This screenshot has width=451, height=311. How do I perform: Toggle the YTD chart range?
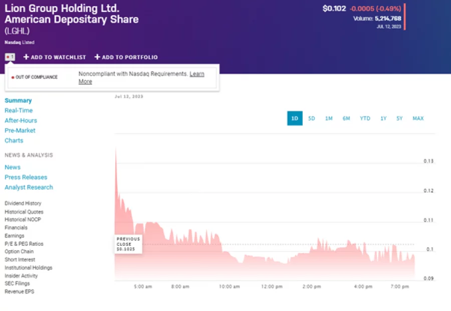(x=365, y=118)
